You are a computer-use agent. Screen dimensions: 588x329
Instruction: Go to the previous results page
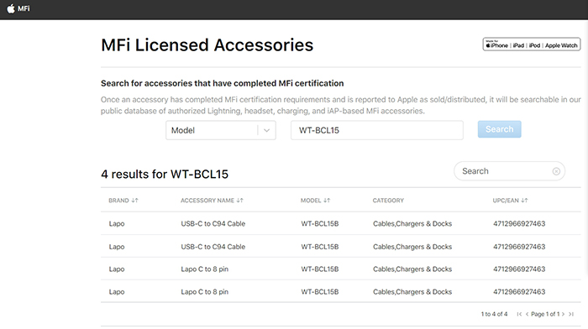527,314
